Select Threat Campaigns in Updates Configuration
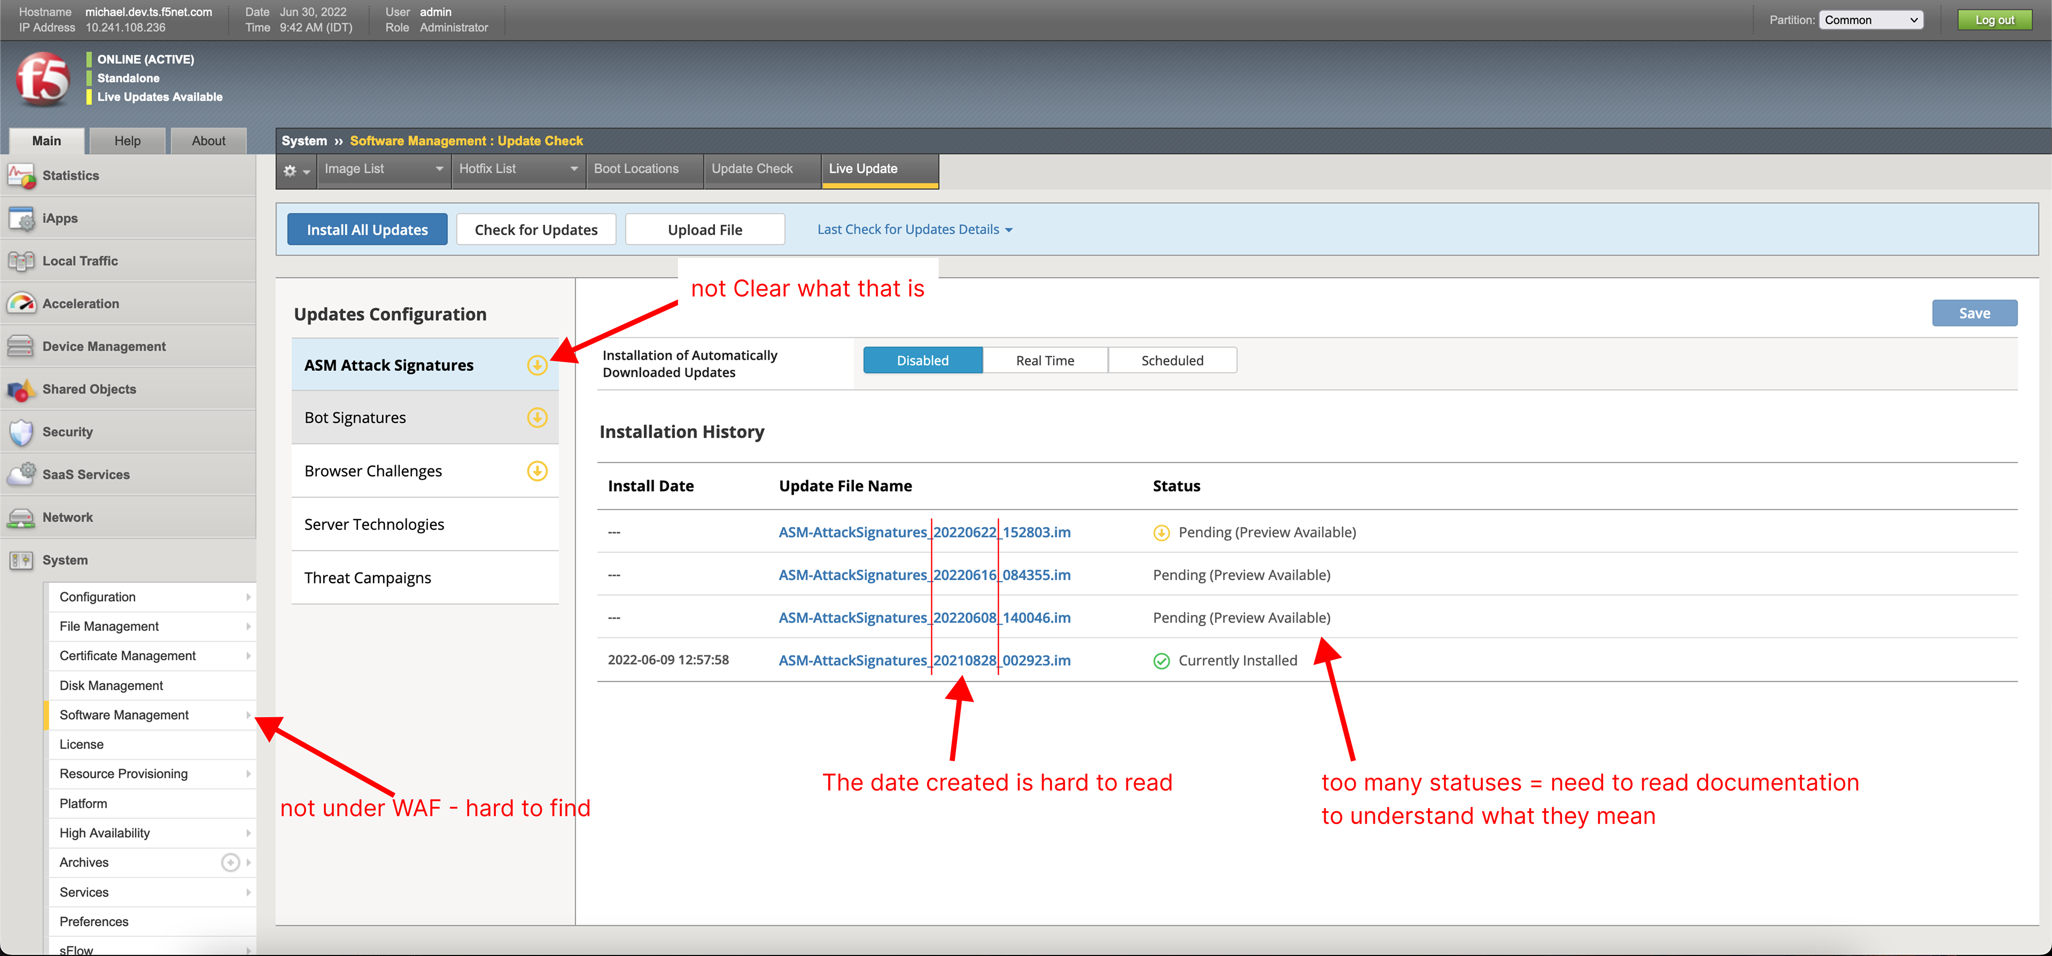Screen dimensions: 2052x956 [x=425, y=578]
